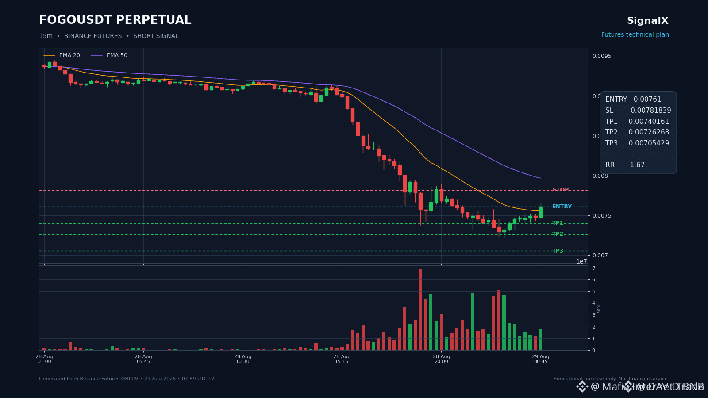Viewport: 708px width, 398px height.
Task: Click the SignalX brand name
Action: coord(648,21)
